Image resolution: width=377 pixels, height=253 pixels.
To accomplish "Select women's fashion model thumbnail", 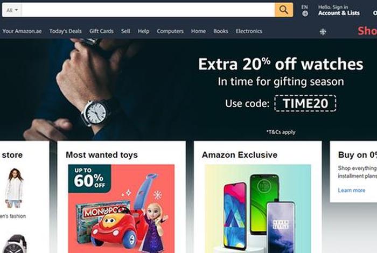I will click(14, 188).
